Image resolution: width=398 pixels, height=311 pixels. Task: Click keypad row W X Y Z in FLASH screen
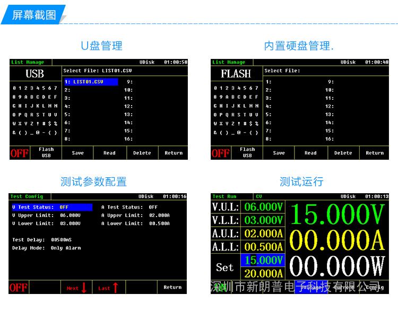tap(236, 124)
